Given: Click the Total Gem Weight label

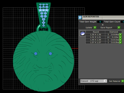Looking at the screenshot, I should click(x=88, y=22).
